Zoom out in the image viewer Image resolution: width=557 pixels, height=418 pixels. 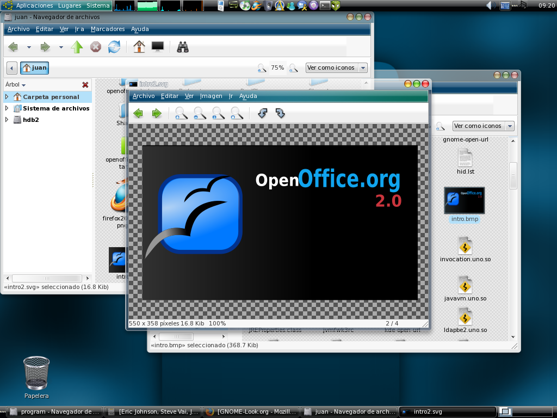[200, 113]
